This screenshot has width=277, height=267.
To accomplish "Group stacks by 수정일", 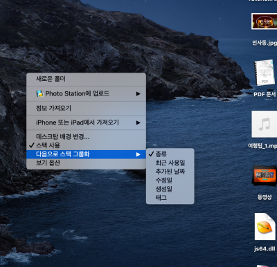I will (x=170, y=181).
